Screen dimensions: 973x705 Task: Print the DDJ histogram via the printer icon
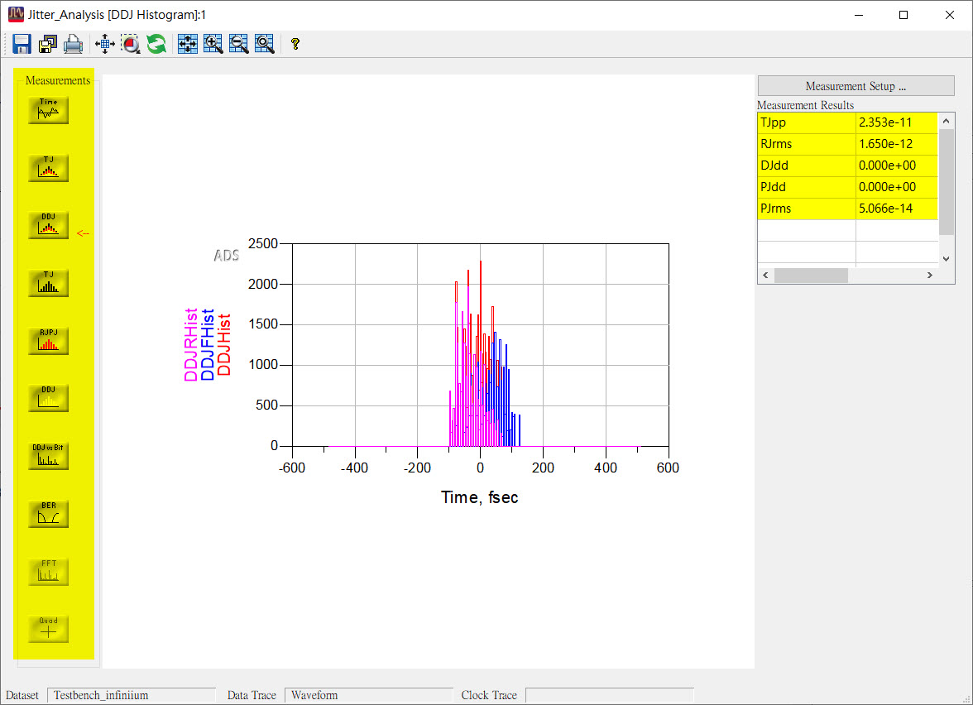click(x=73, y=44)
